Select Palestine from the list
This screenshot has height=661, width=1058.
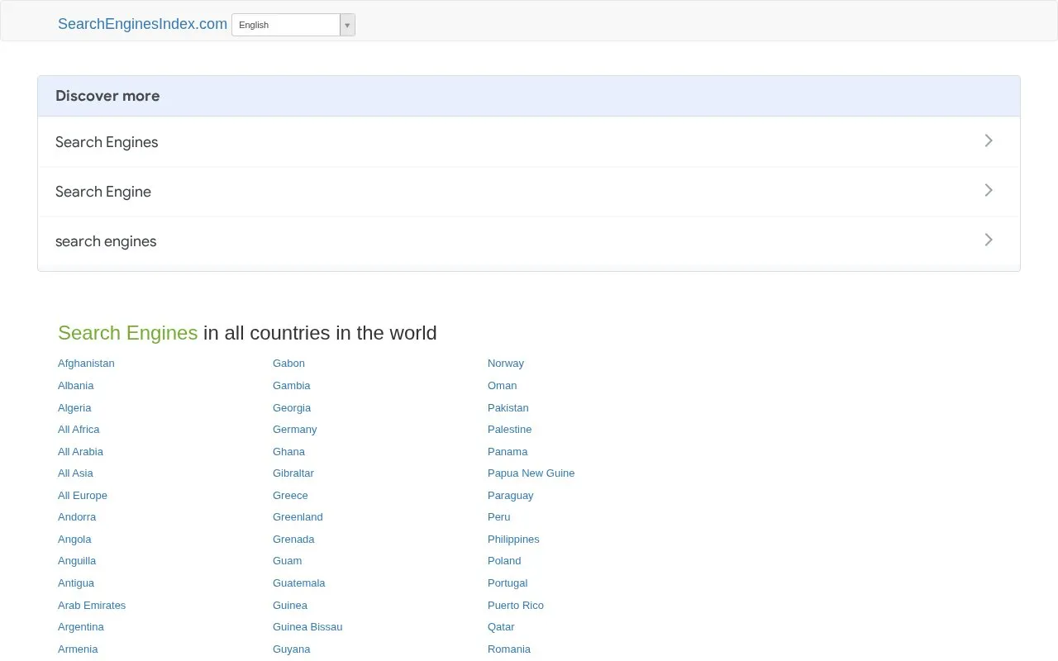[x=509, y=430]
